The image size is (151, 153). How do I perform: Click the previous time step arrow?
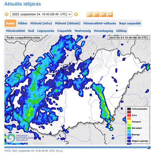(x=6, y=14)
